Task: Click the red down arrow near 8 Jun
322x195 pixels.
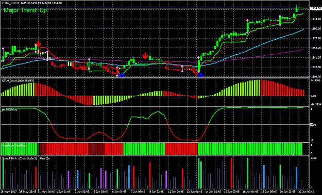Action: [145, 56]
